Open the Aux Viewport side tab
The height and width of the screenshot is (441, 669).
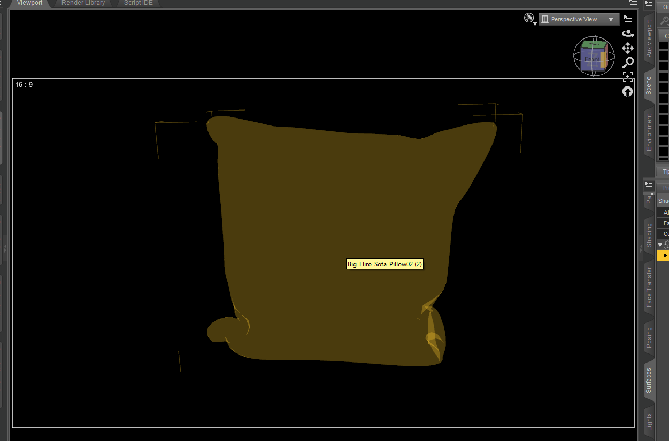coord(649,38)
